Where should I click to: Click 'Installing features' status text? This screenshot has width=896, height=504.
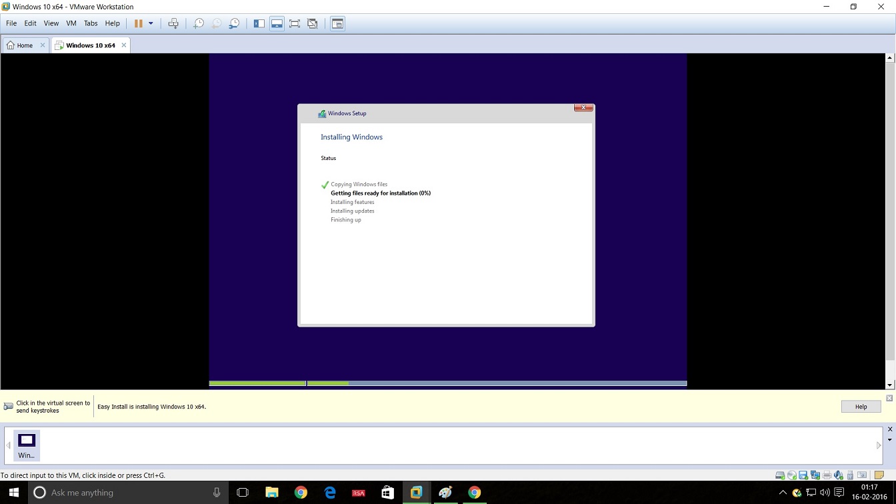tap(352, 202)
